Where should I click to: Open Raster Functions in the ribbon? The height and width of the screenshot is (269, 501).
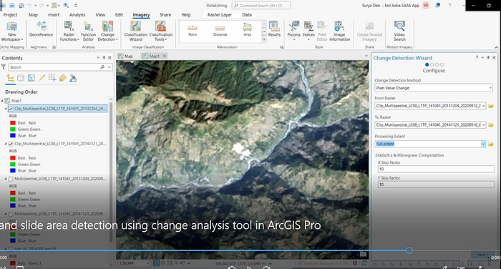69,31
